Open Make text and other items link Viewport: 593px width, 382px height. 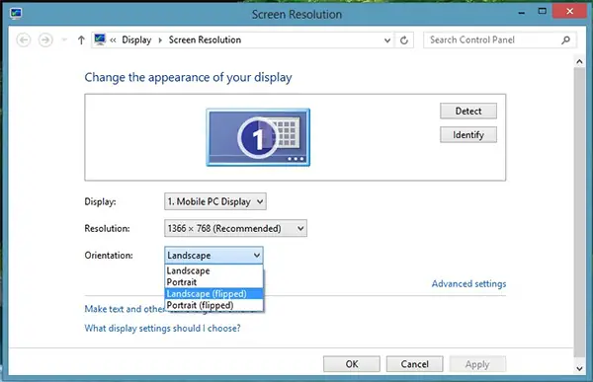(x=125, y=309)
